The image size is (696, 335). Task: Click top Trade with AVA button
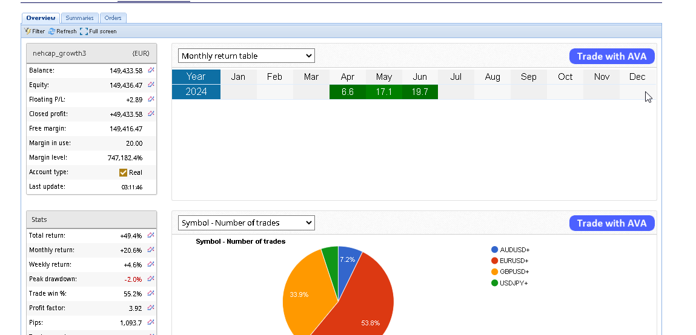612,56
